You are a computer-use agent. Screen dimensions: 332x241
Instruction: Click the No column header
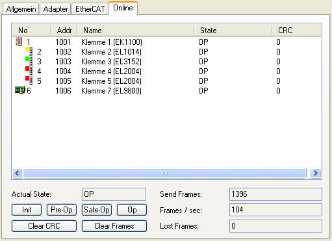click(x=31, y=31)
